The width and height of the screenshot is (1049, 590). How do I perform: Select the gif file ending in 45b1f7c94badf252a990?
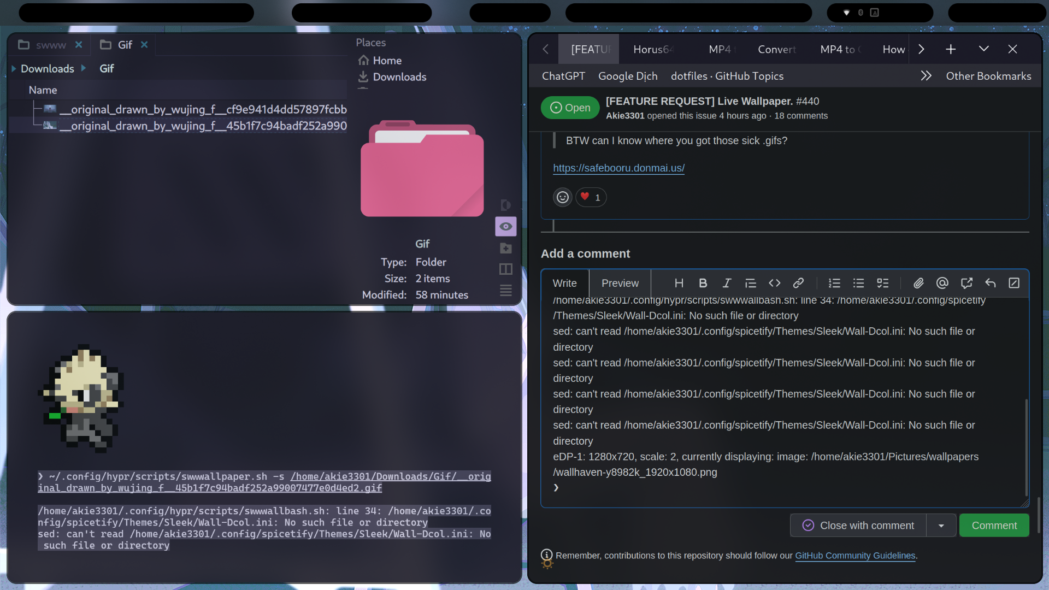pos(202,126)
